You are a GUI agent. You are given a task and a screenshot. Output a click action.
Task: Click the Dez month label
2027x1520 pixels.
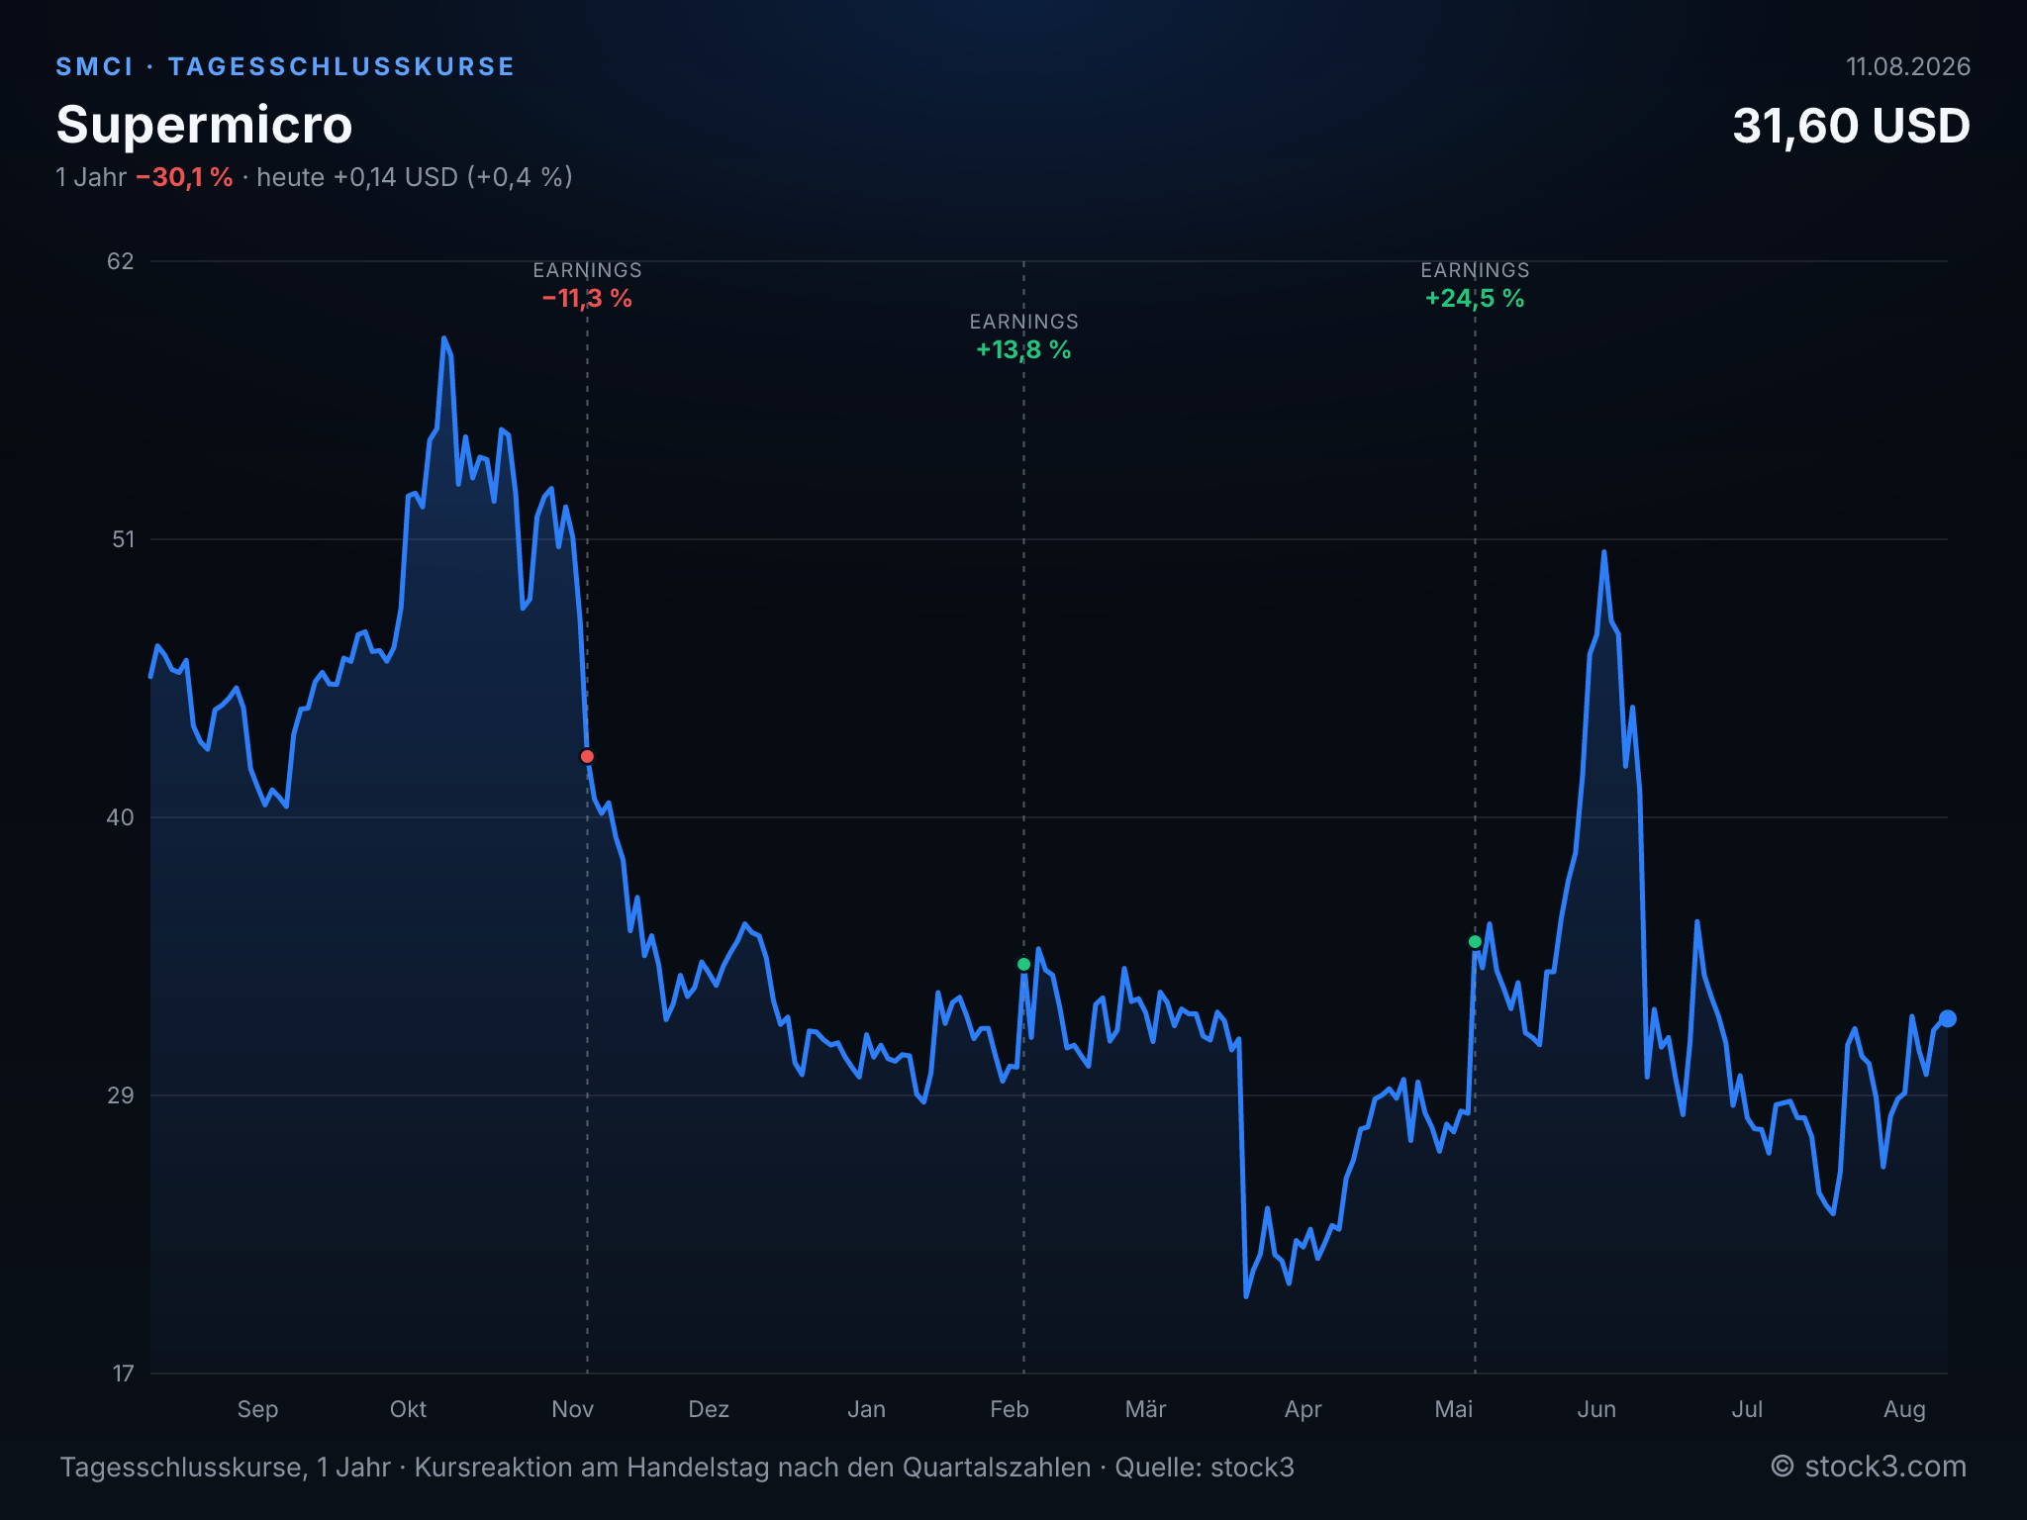click(709, 1409)
